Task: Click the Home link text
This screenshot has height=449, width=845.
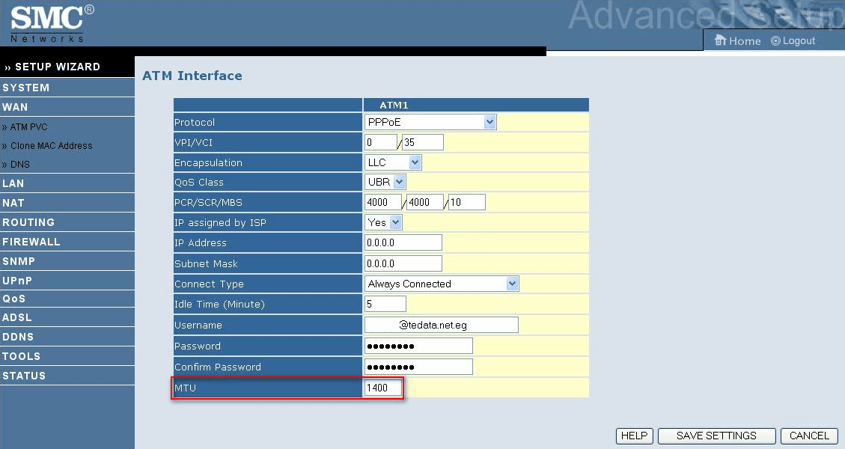Action: pos(745,41)
